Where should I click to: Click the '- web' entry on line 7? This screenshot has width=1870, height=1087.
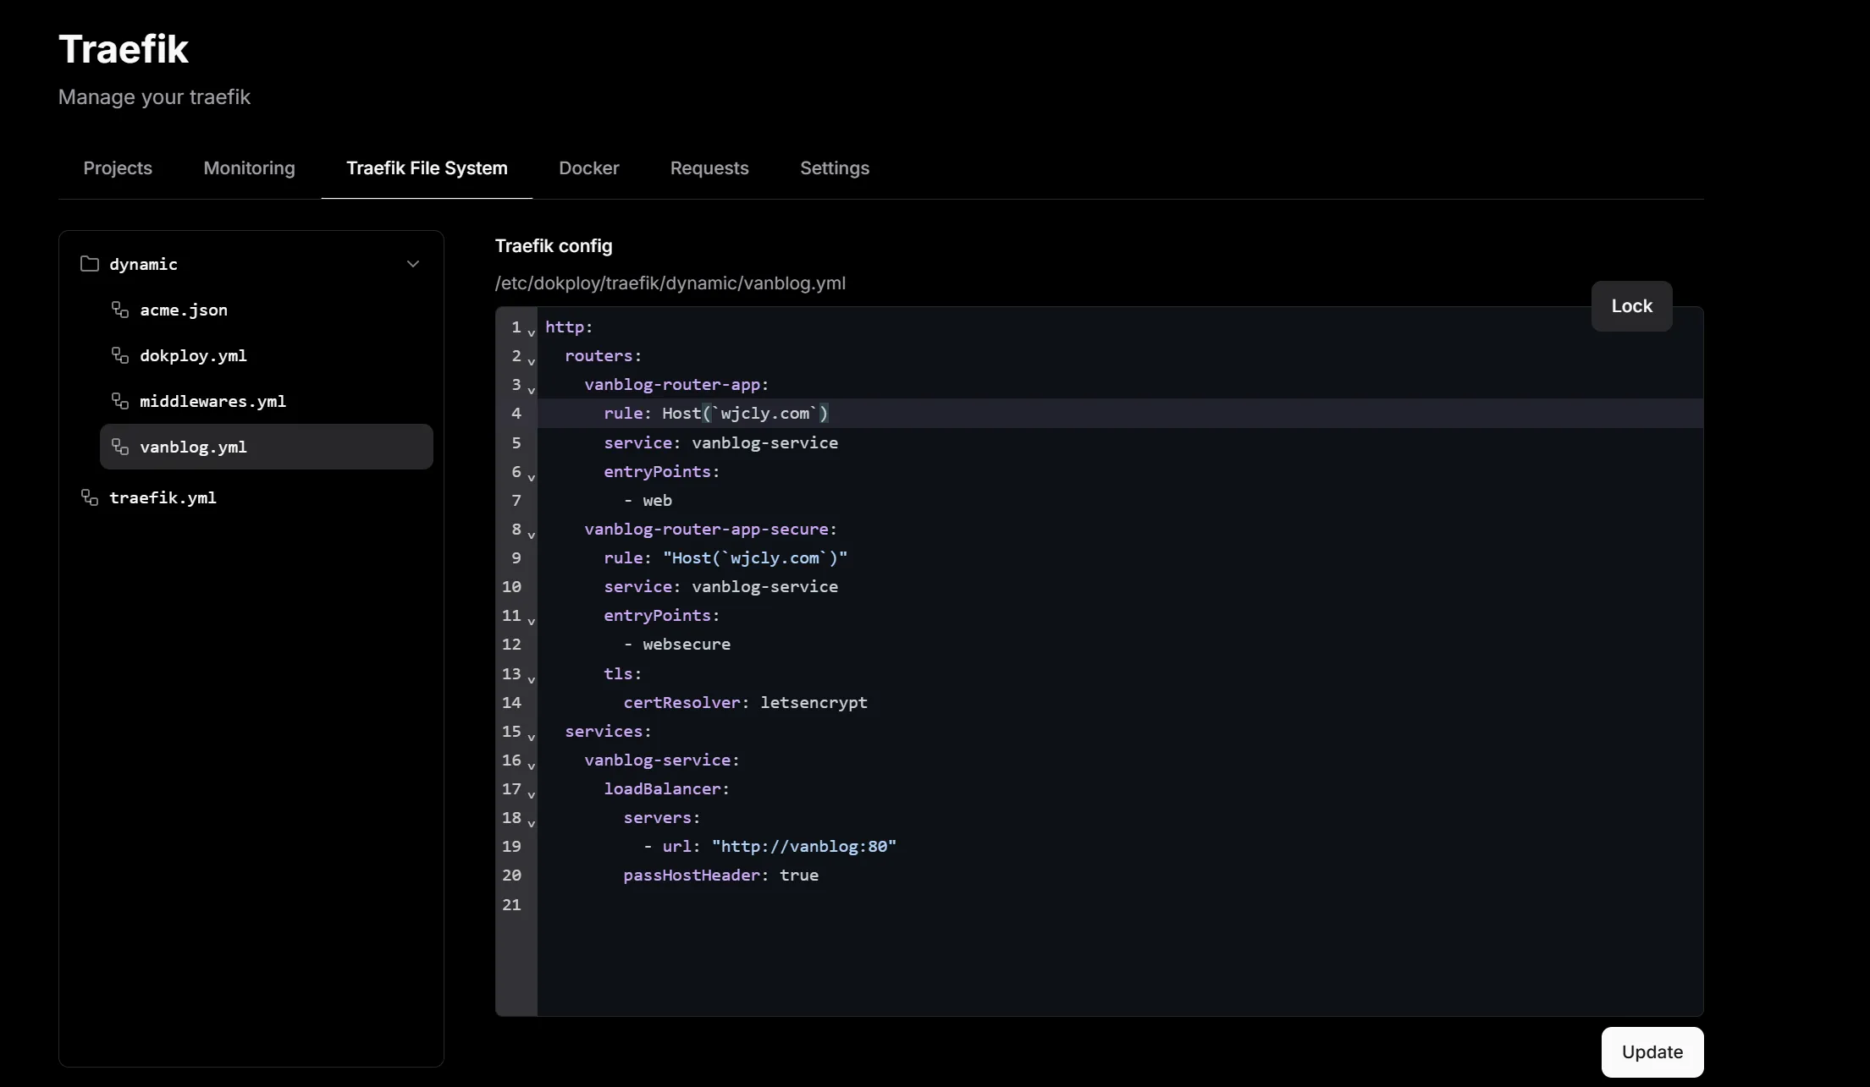(648, 500)
